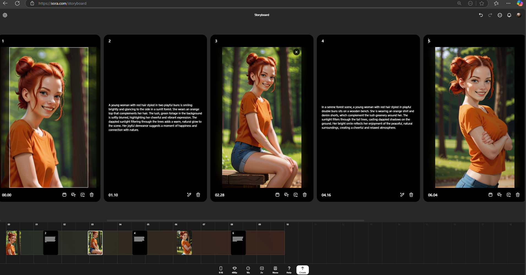Click the 02.28 timestamp on card 3
Viewport: 526px width, 275px height.
pos(220,195)
